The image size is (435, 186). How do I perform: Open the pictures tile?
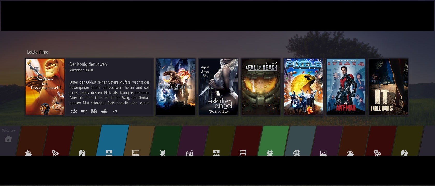point(327,141)
